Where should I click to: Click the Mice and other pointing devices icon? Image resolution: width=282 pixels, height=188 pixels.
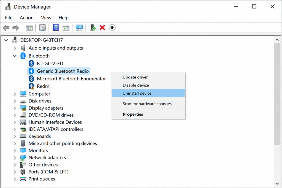(x=23, y=143)
